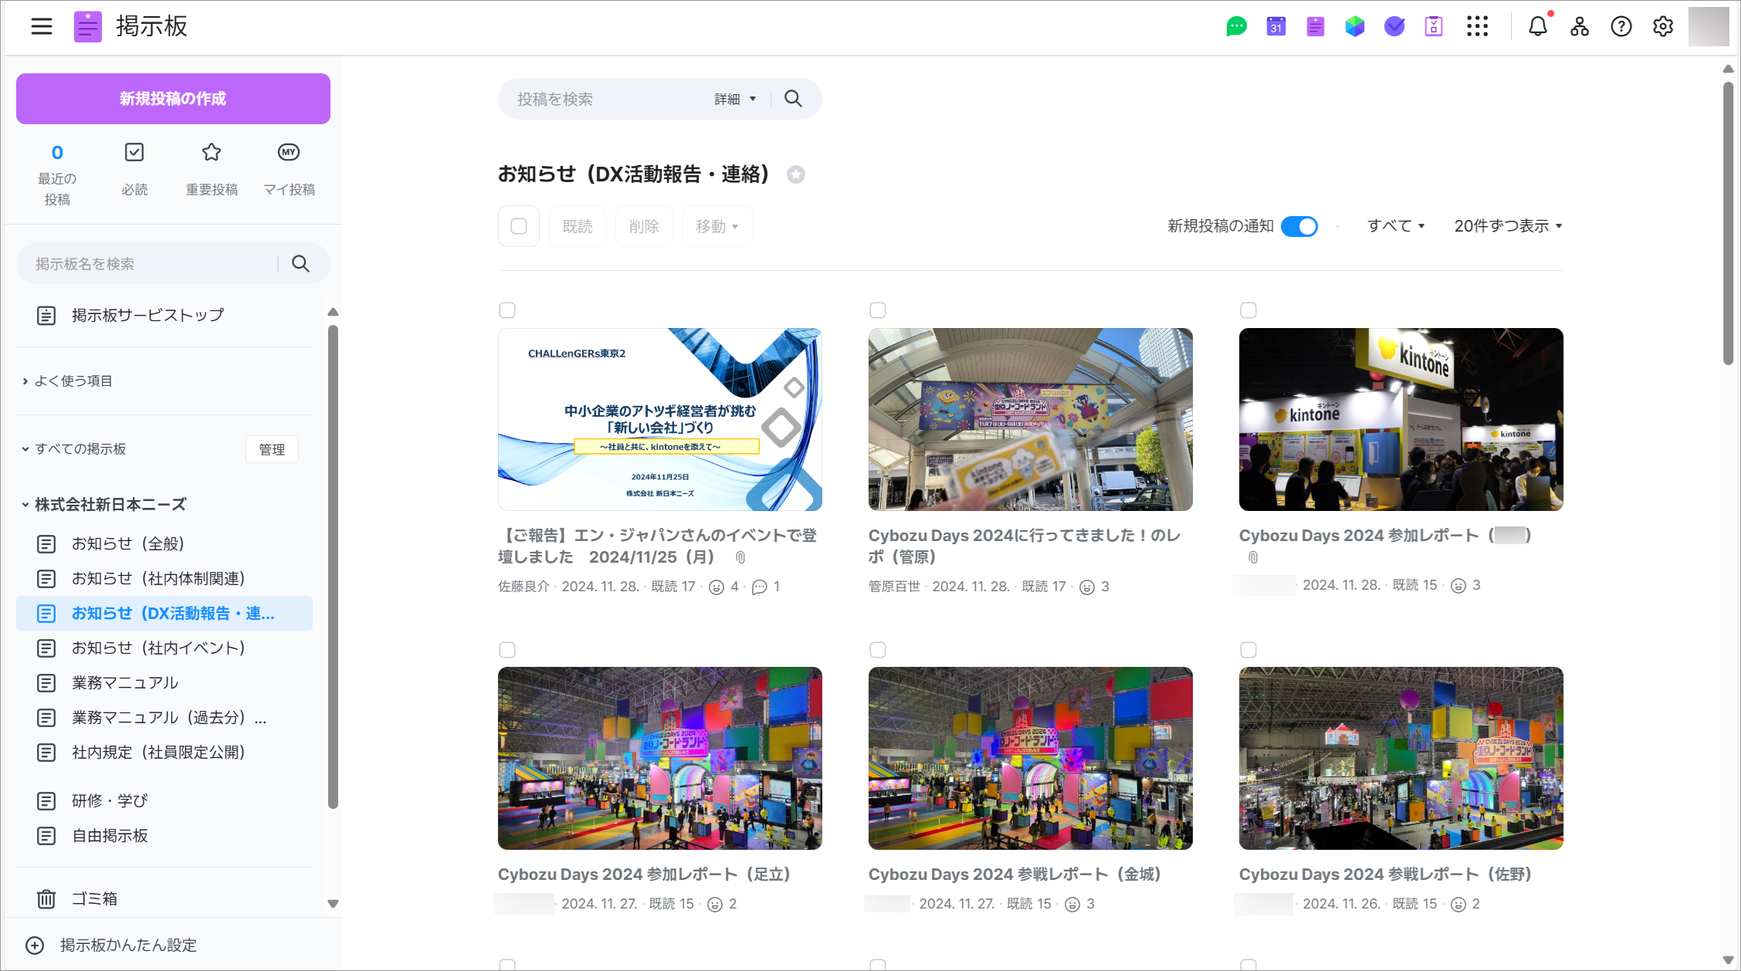Image resolution: width=1741 pixels, height=971 pixels.
Task: Open the hamburger navigation menu
Action: 42,26
